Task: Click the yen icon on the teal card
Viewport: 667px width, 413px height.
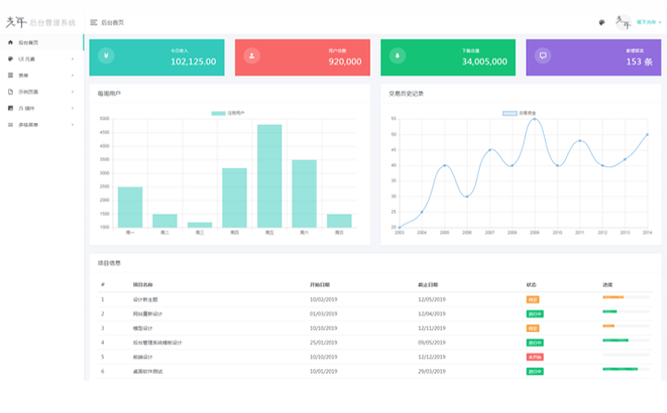Action: (x=106, y=56)
